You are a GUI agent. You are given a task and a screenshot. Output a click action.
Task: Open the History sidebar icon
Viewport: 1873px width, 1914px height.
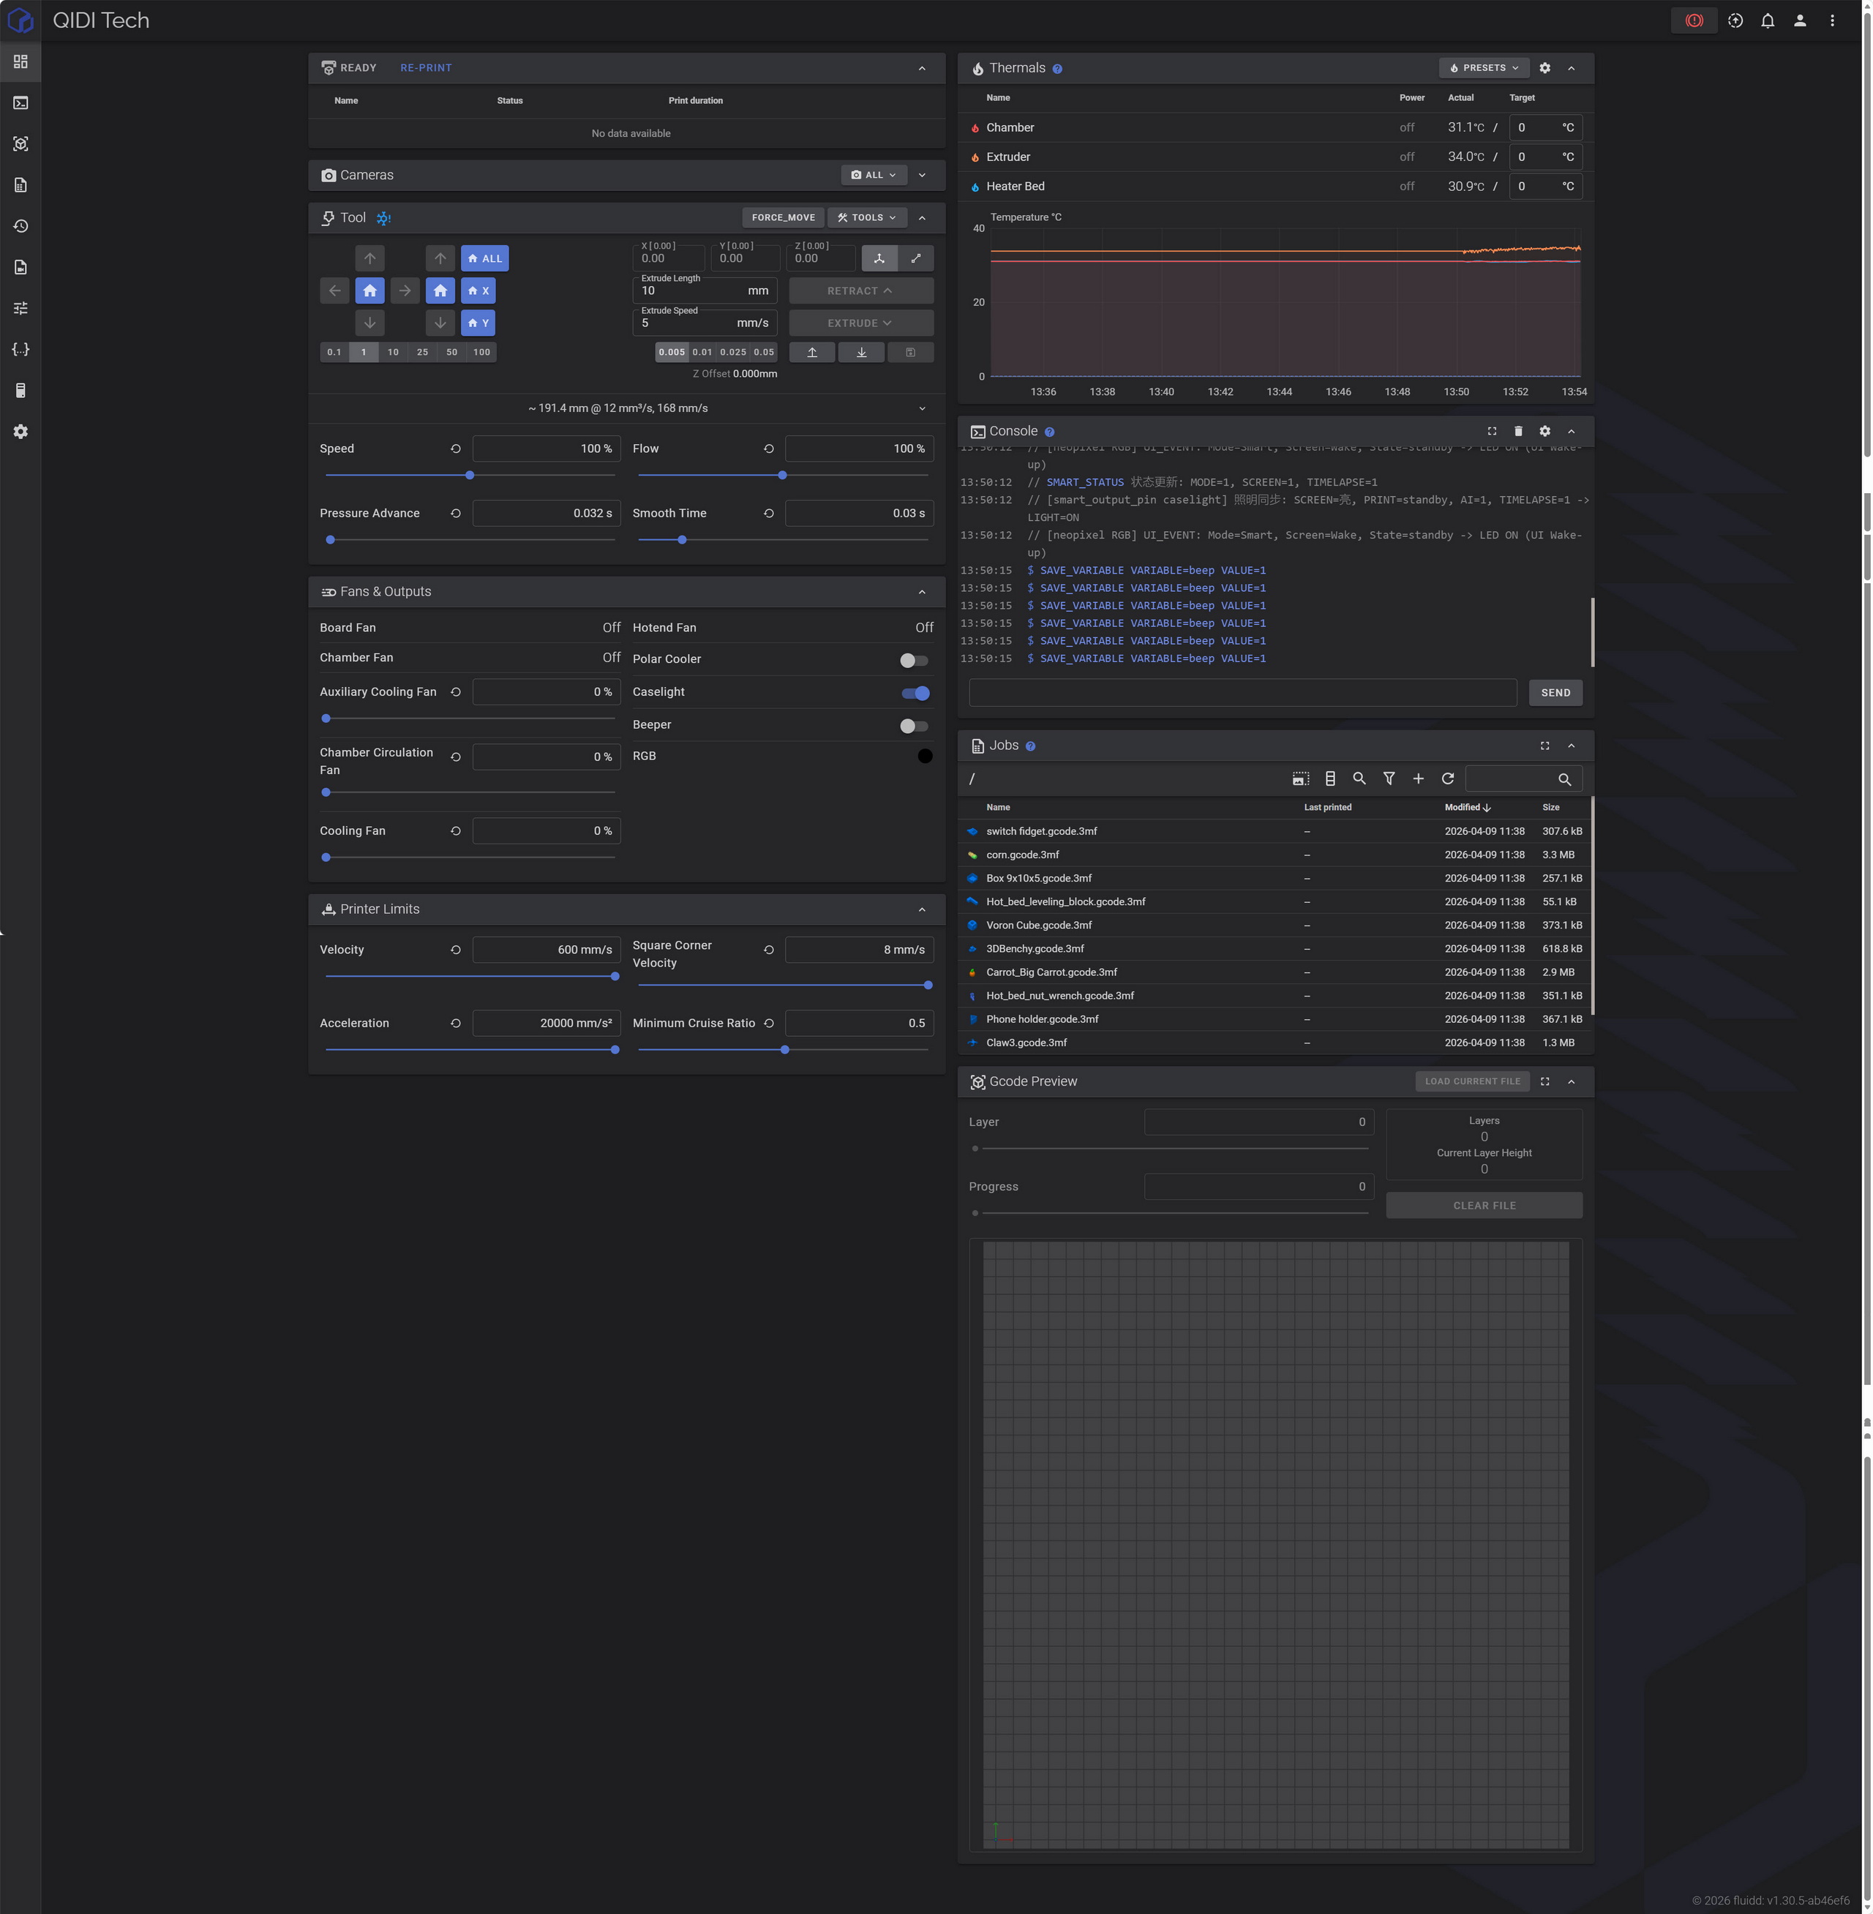(20, 226)
